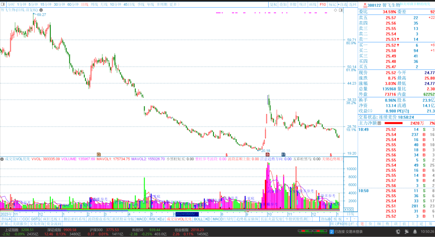The width and height of the screenshot is (435, 237).
Task: Switch to 月线 monthly chart
Action: (104, 4)
